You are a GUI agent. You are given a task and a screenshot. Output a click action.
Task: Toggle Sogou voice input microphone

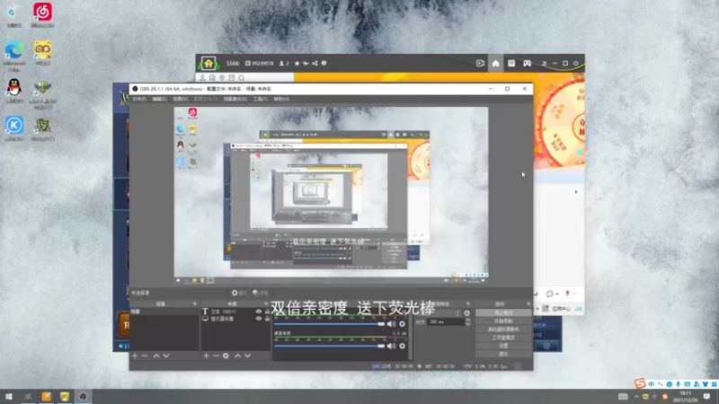pos(679,384)
